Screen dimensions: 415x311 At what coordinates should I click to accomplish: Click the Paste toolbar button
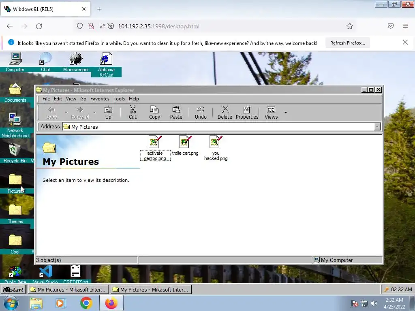tap(176, 113)
